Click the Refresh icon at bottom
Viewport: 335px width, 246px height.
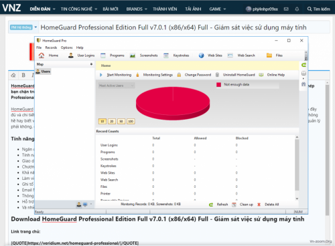[x=211, y=205]
